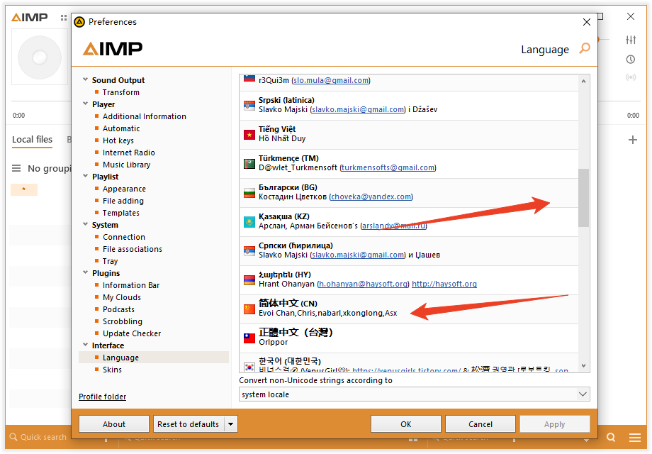Open the Reset to defaults dropdown arrow

(230, 424)
